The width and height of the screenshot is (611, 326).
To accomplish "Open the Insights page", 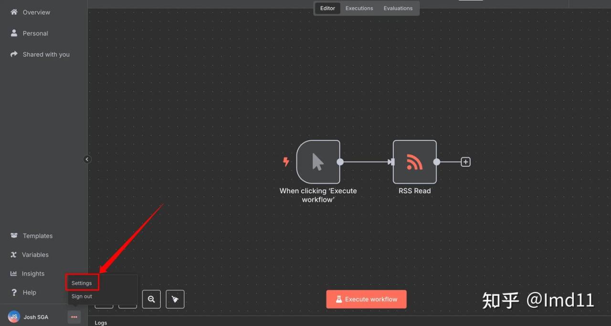I will click(33, 273).
